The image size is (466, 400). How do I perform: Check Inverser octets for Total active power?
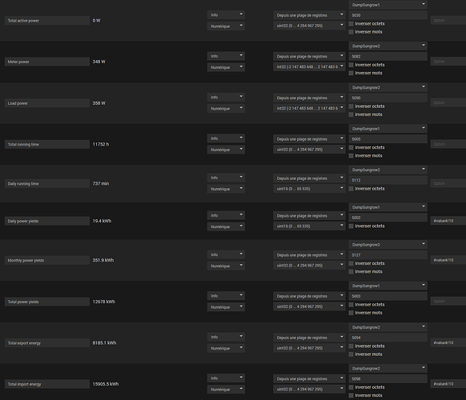click(x=351, y=24)
